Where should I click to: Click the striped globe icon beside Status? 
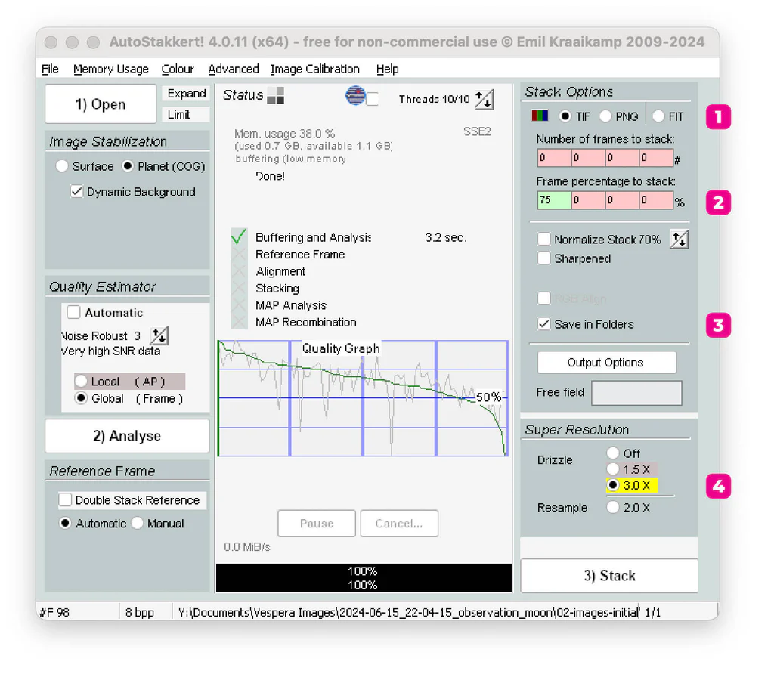[355, 95]
